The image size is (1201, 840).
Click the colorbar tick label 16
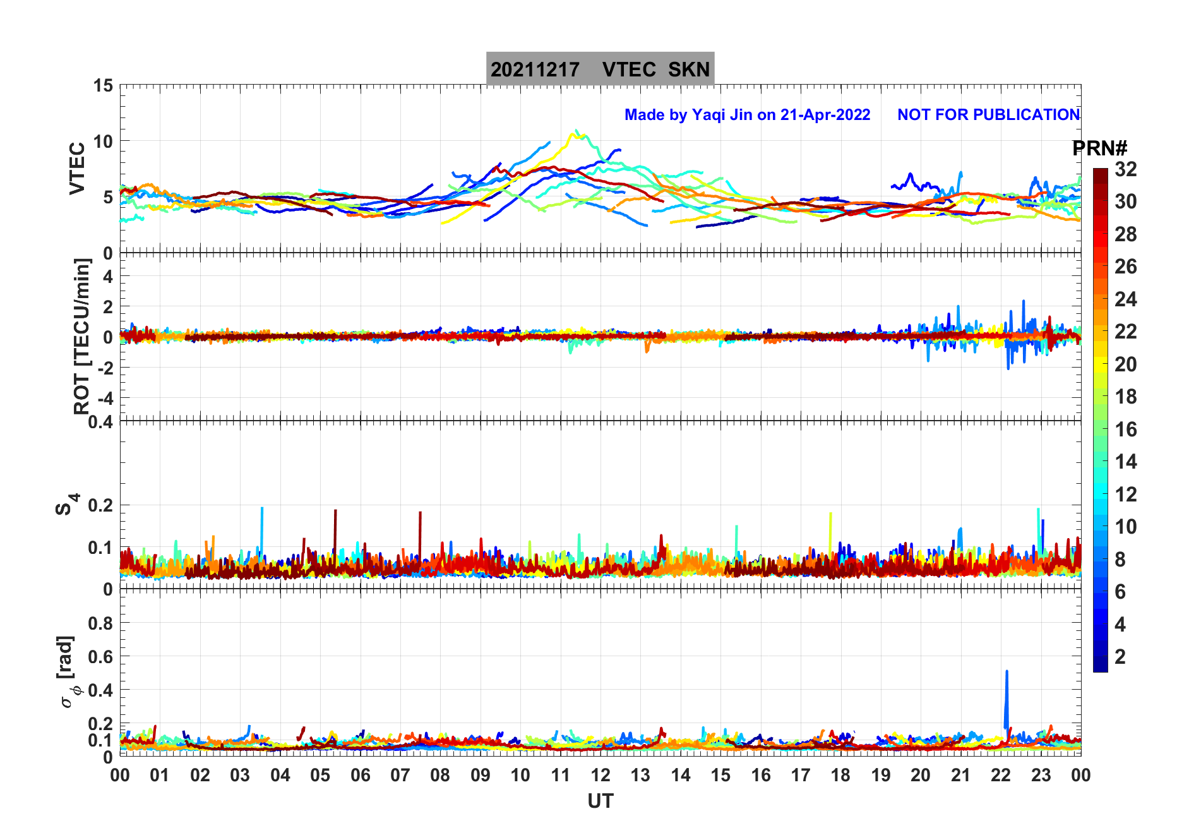[1125, 429]
